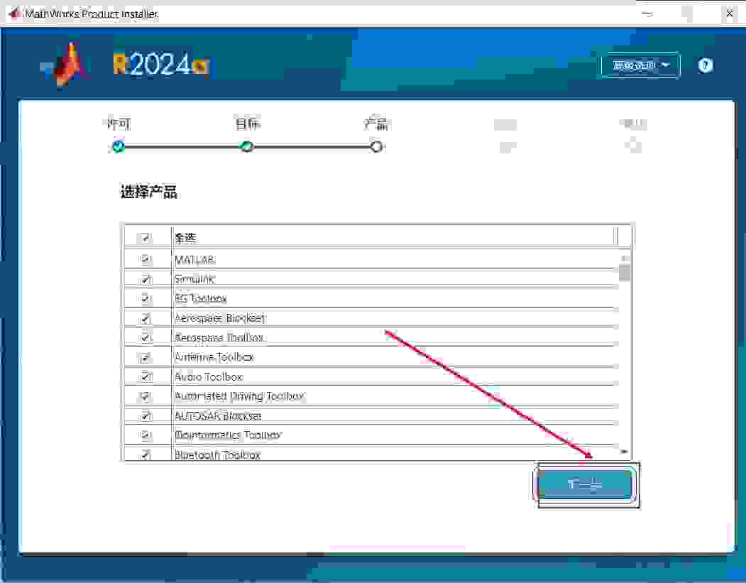Select the MATLAB row text
Image resolution: width=746 pixels, height=583 pixels.
(194, 260)
